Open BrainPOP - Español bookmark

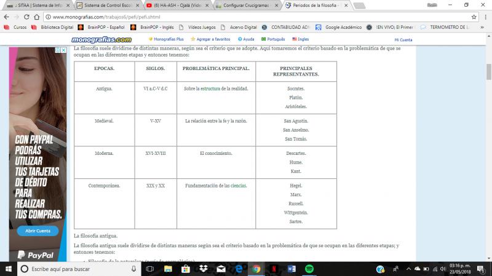point(101,27)
